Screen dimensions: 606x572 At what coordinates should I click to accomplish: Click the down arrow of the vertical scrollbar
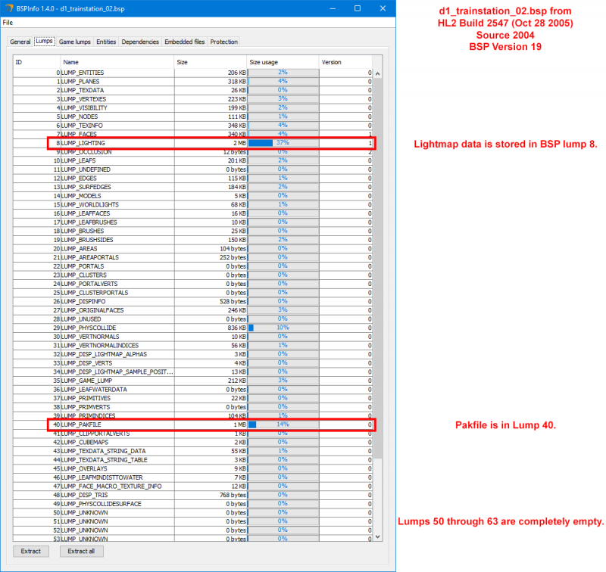[376, 536]
